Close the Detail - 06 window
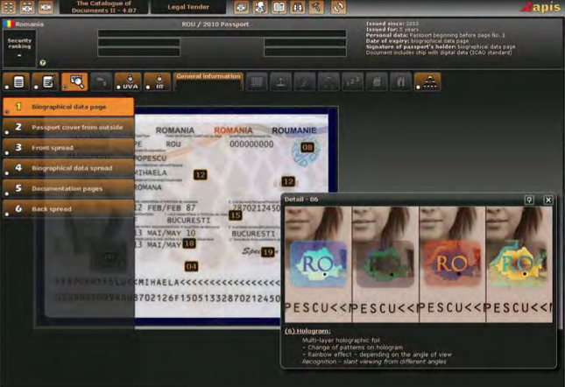565x387 pixels. 548,200
